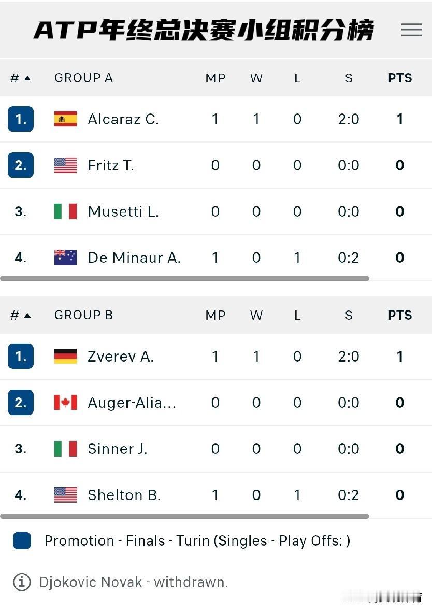Click the USA flag beside Shelton
The width and height of the screenshot is (432, 612).
[x=65, y=495]
